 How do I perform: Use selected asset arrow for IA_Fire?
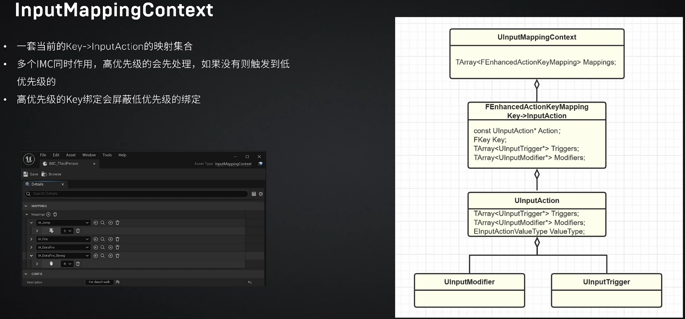96,239
